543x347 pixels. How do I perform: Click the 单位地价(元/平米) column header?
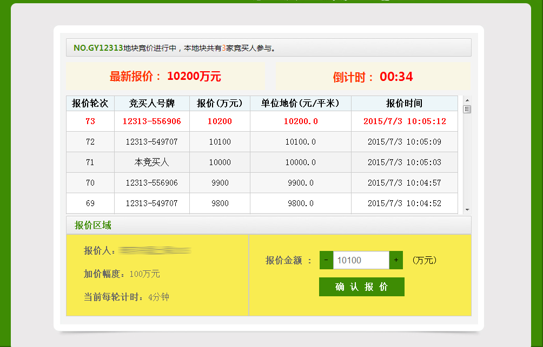tap(300, 104)
